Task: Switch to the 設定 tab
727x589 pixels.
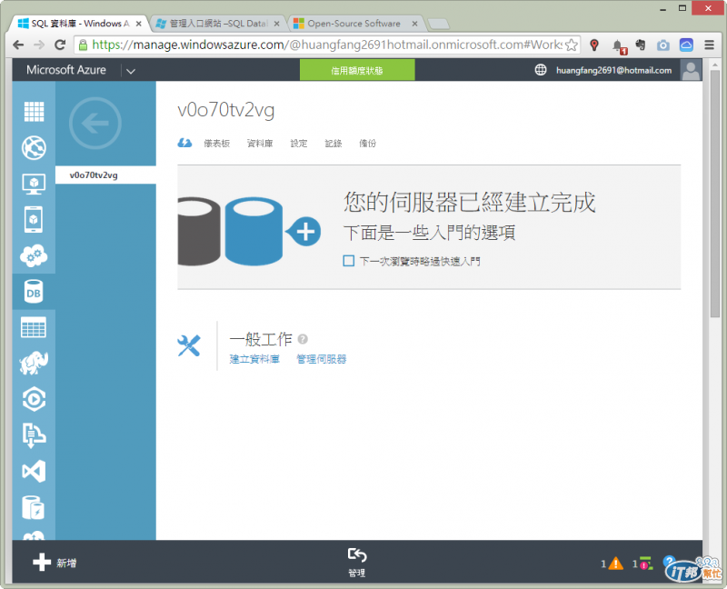Action: click(x=299, y=144)
